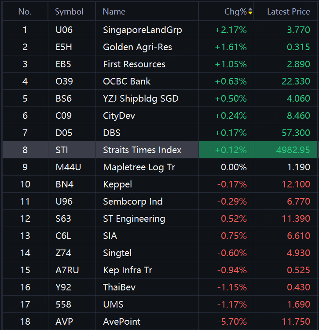The width and height of the screenshot is (319, 330).
Task: Click latest price 4.930
Action: click(298, 253)
